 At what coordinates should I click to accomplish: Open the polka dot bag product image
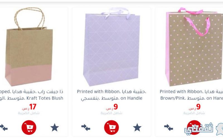coord(194,47)
